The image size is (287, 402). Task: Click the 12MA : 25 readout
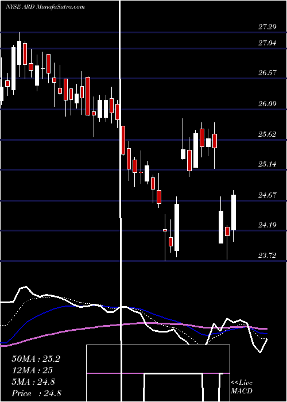click(x=32, y=370)
